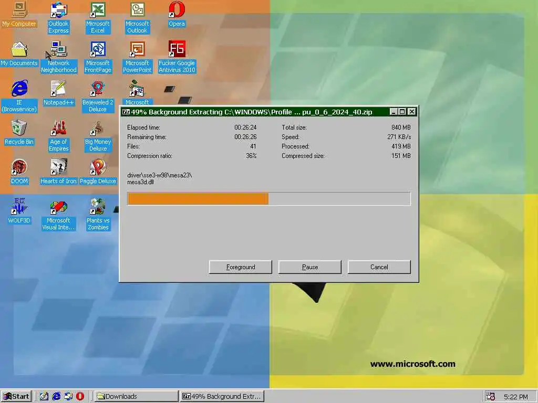Click the Compression ratio 36% value

click(251, 155)
